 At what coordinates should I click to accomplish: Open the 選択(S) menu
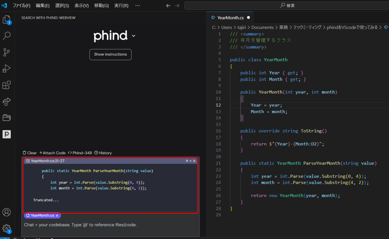(x=62, y=5)
